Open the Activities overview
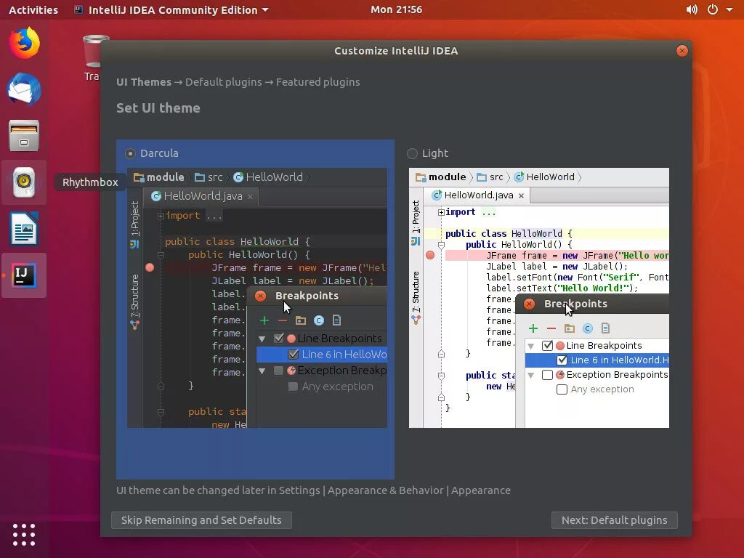Image resolution: width=744 pixels, height=558 pixels. [x=33, y=9]
